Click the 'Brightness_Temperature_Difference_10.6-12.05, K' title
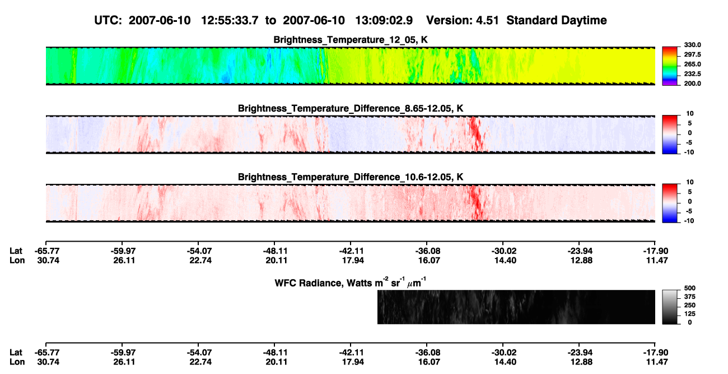Screen dimensions: 728x374 tap(351, 177)
